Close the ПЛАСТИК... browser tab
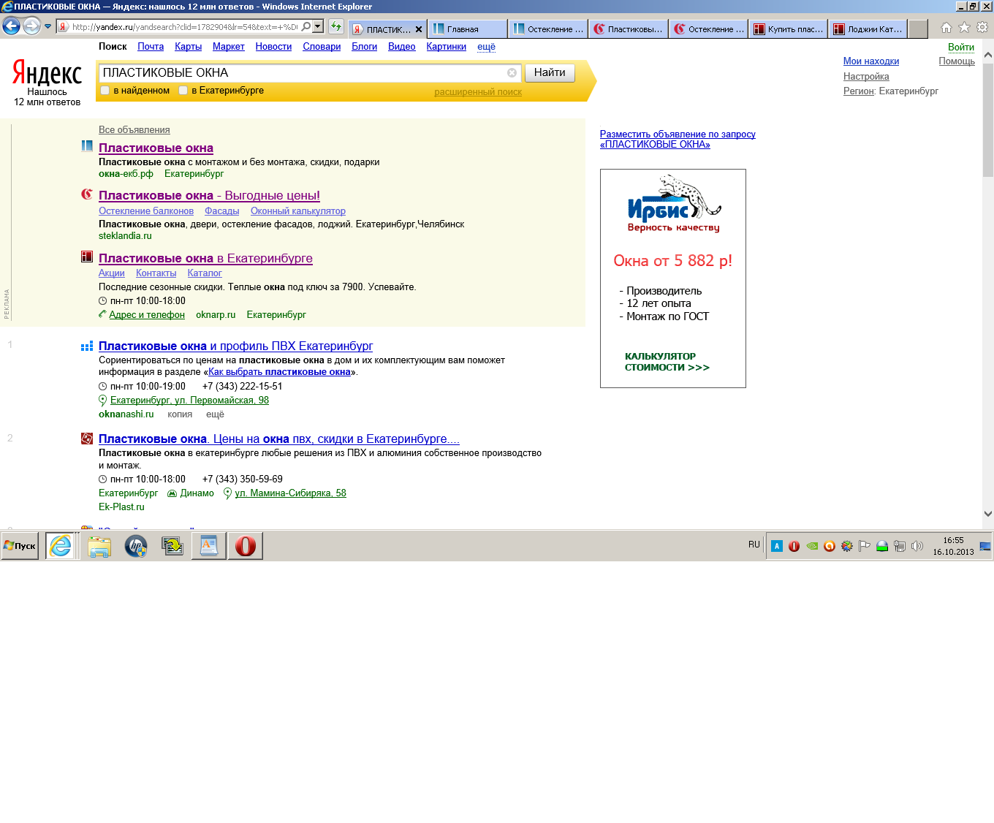The width and height of the screenshot is (994, 823). click(419, 30)
